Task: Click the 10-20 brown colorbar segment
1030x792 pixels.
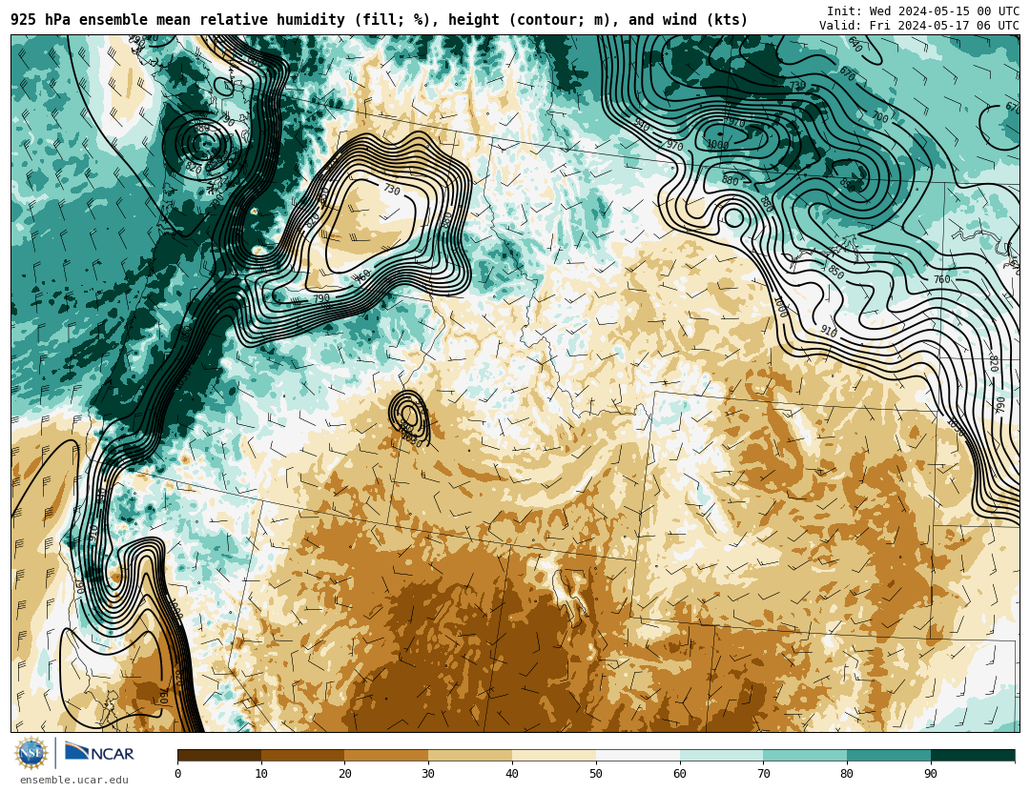Action: (303, 755)
